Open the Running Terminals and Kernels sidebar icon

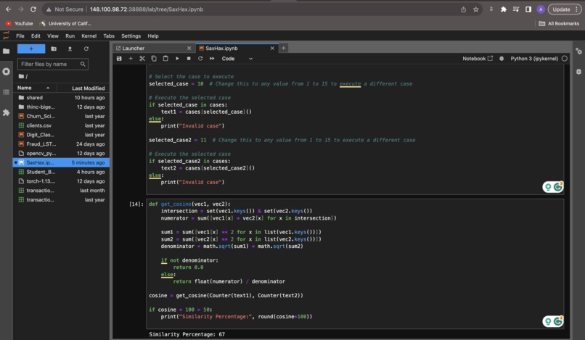pos(7,72)
